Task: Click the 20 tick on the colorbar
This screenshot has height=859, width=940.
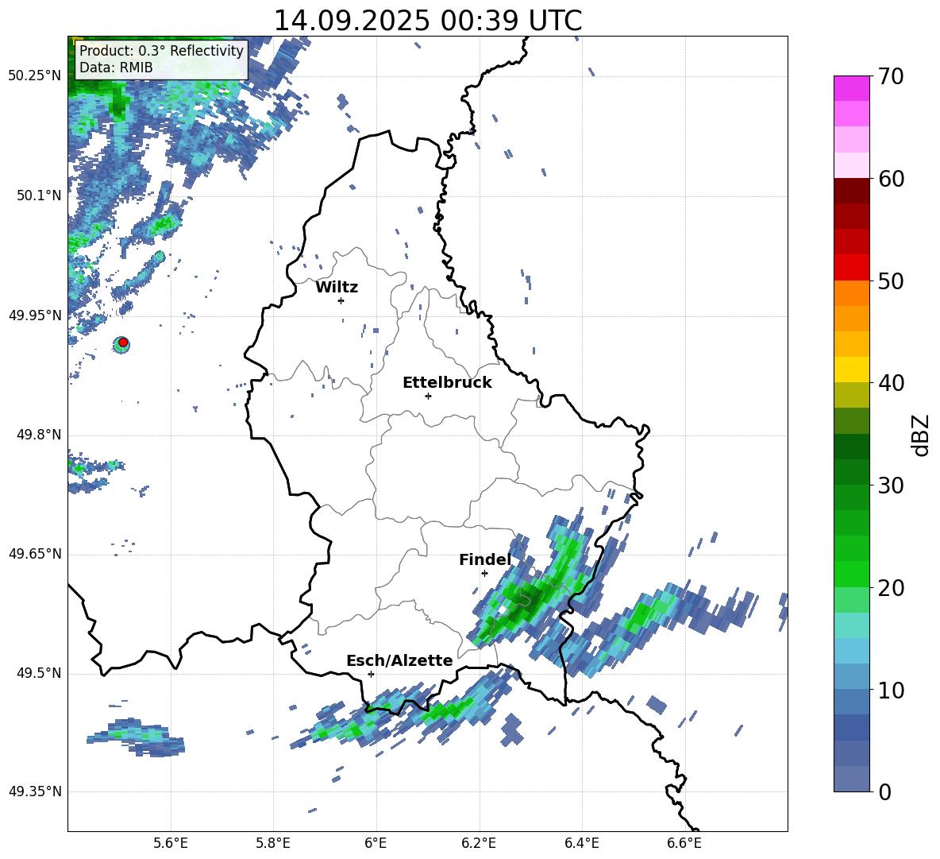Action: coord(891,587)
